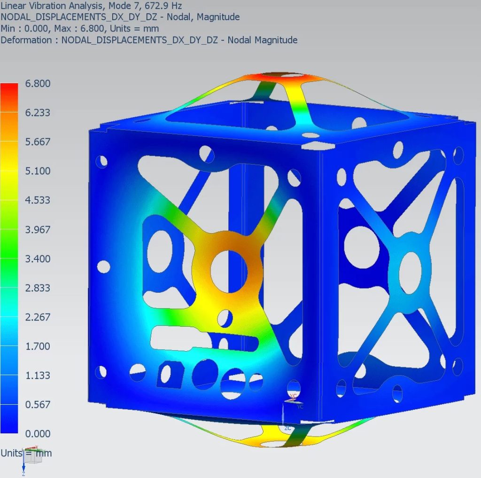Select the XC axis handle on the WCS triad
Screen dimensions: 481x478
pyautogui.click(x=293, y=395)
